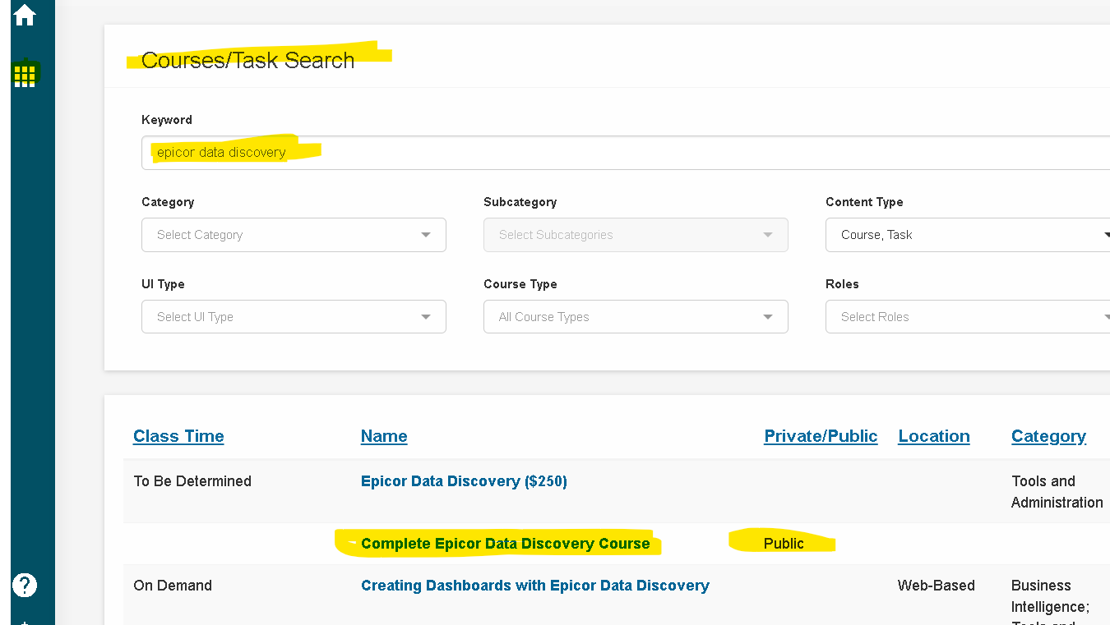Sort by Private/Public column header
The image size is (1110, 625).
[x=821, y=436]
